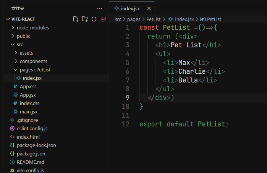Collapse the src folder
This screenshot has width=267, height=173.
pos(20,44)
